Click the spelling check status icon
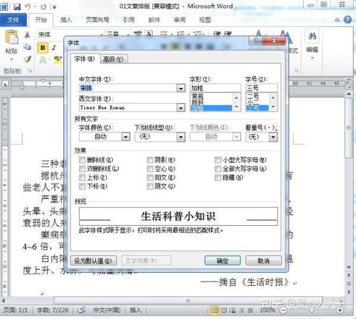Image resolution: width=356 pixels, height=319 pixels. [82, 310]
